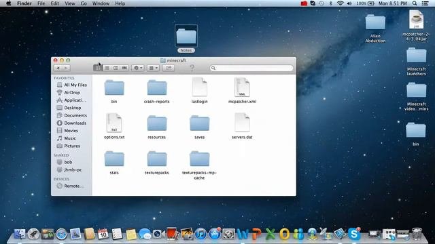435x244 pixels.
Task: Click the Share toolbar button
Action: tap(169, 68)
